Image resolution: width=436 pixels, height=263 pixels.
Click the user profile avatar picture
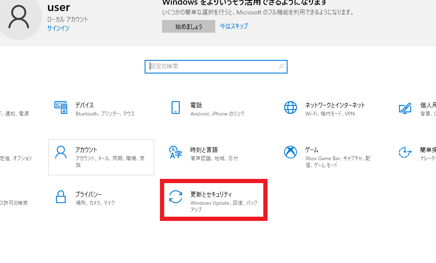[x=20, y=20]
